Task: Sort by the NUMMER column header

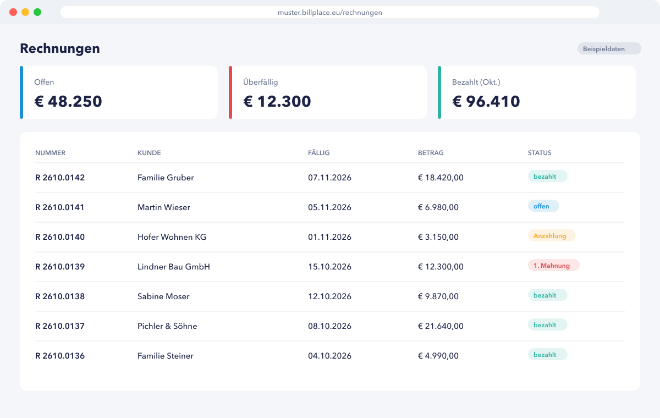Action: pos(50,153)
